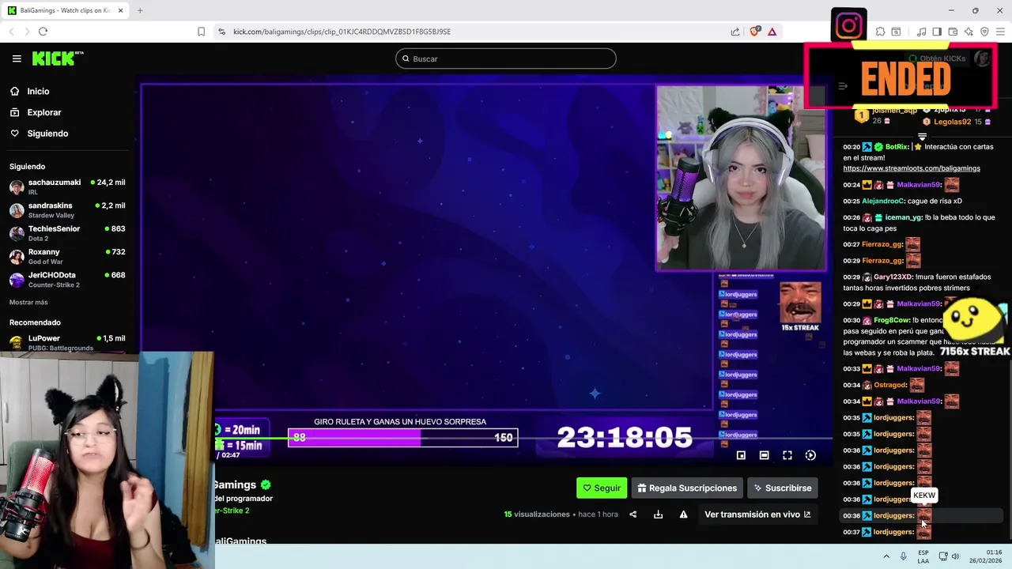This screenshot has height=569, width=1012.
Task: Open a new browser tab
Action: coord(140,10)
